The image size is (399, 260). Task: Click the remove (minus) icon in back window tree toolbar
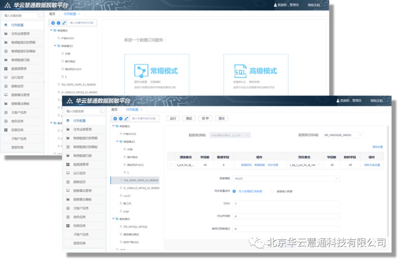click(x=58, y=23)
